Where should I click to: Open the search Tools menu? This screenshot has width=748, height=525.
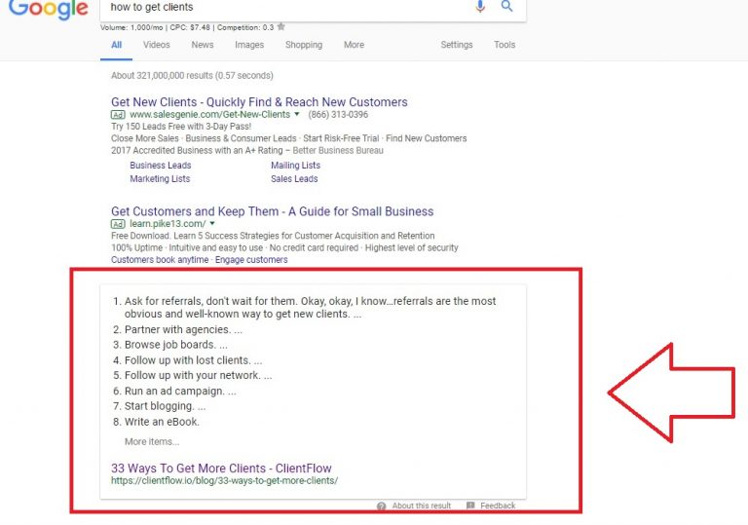(505, 45)
